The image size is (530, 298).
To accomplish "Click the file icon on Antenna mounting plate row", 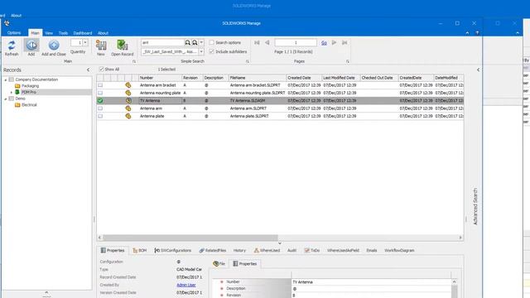I will (x=128, y=93).
